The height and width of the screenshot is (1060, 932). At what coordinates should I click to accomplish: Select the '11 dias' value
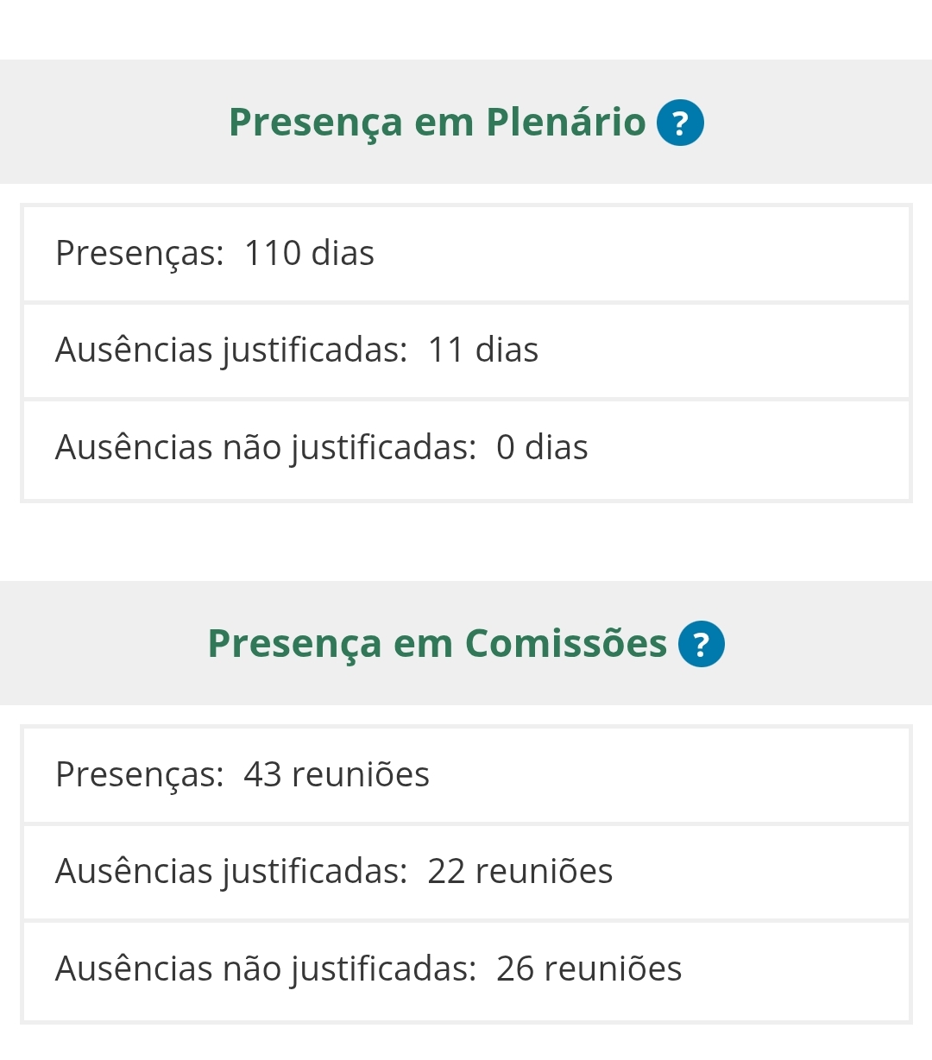482,350
